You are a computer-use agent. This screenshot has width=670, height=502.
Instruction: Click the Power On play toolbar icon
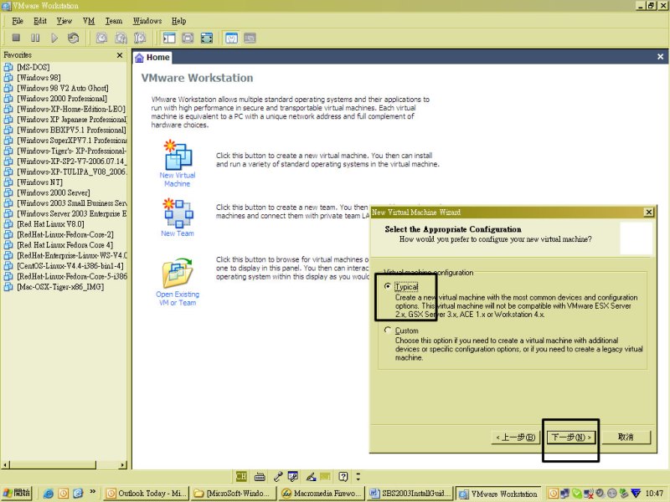(x=54, y=38)
